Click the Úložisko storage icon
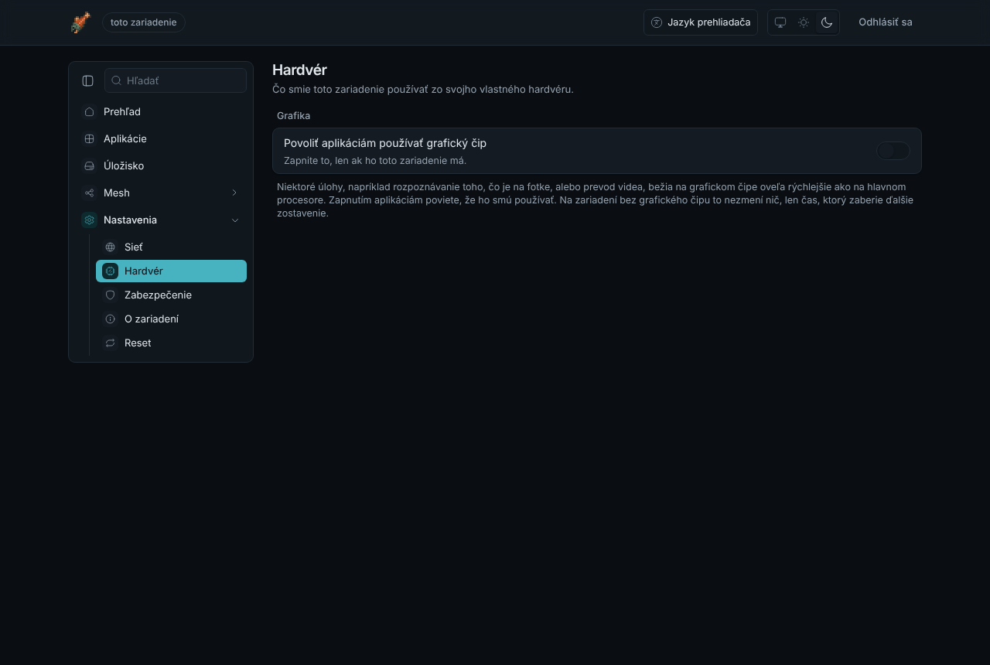The width and height of the screenshot is (990, 665). (89, 165)
